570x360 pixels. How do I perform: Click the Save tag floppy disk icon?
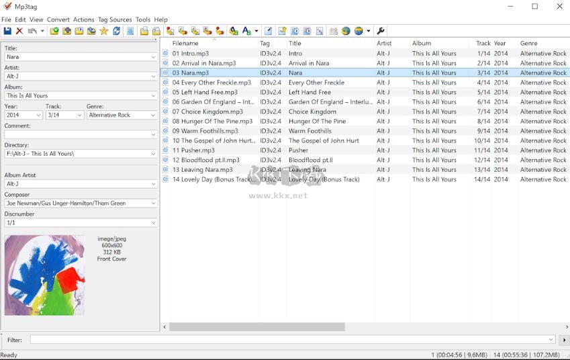[x=7, y=31]
